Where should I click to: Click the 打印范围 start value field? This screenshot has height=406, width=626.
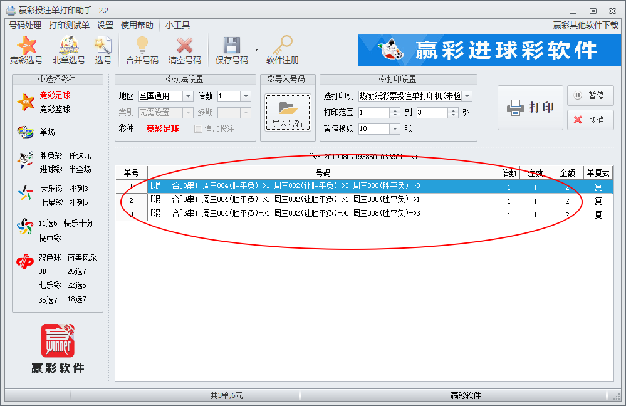[373, 113]
